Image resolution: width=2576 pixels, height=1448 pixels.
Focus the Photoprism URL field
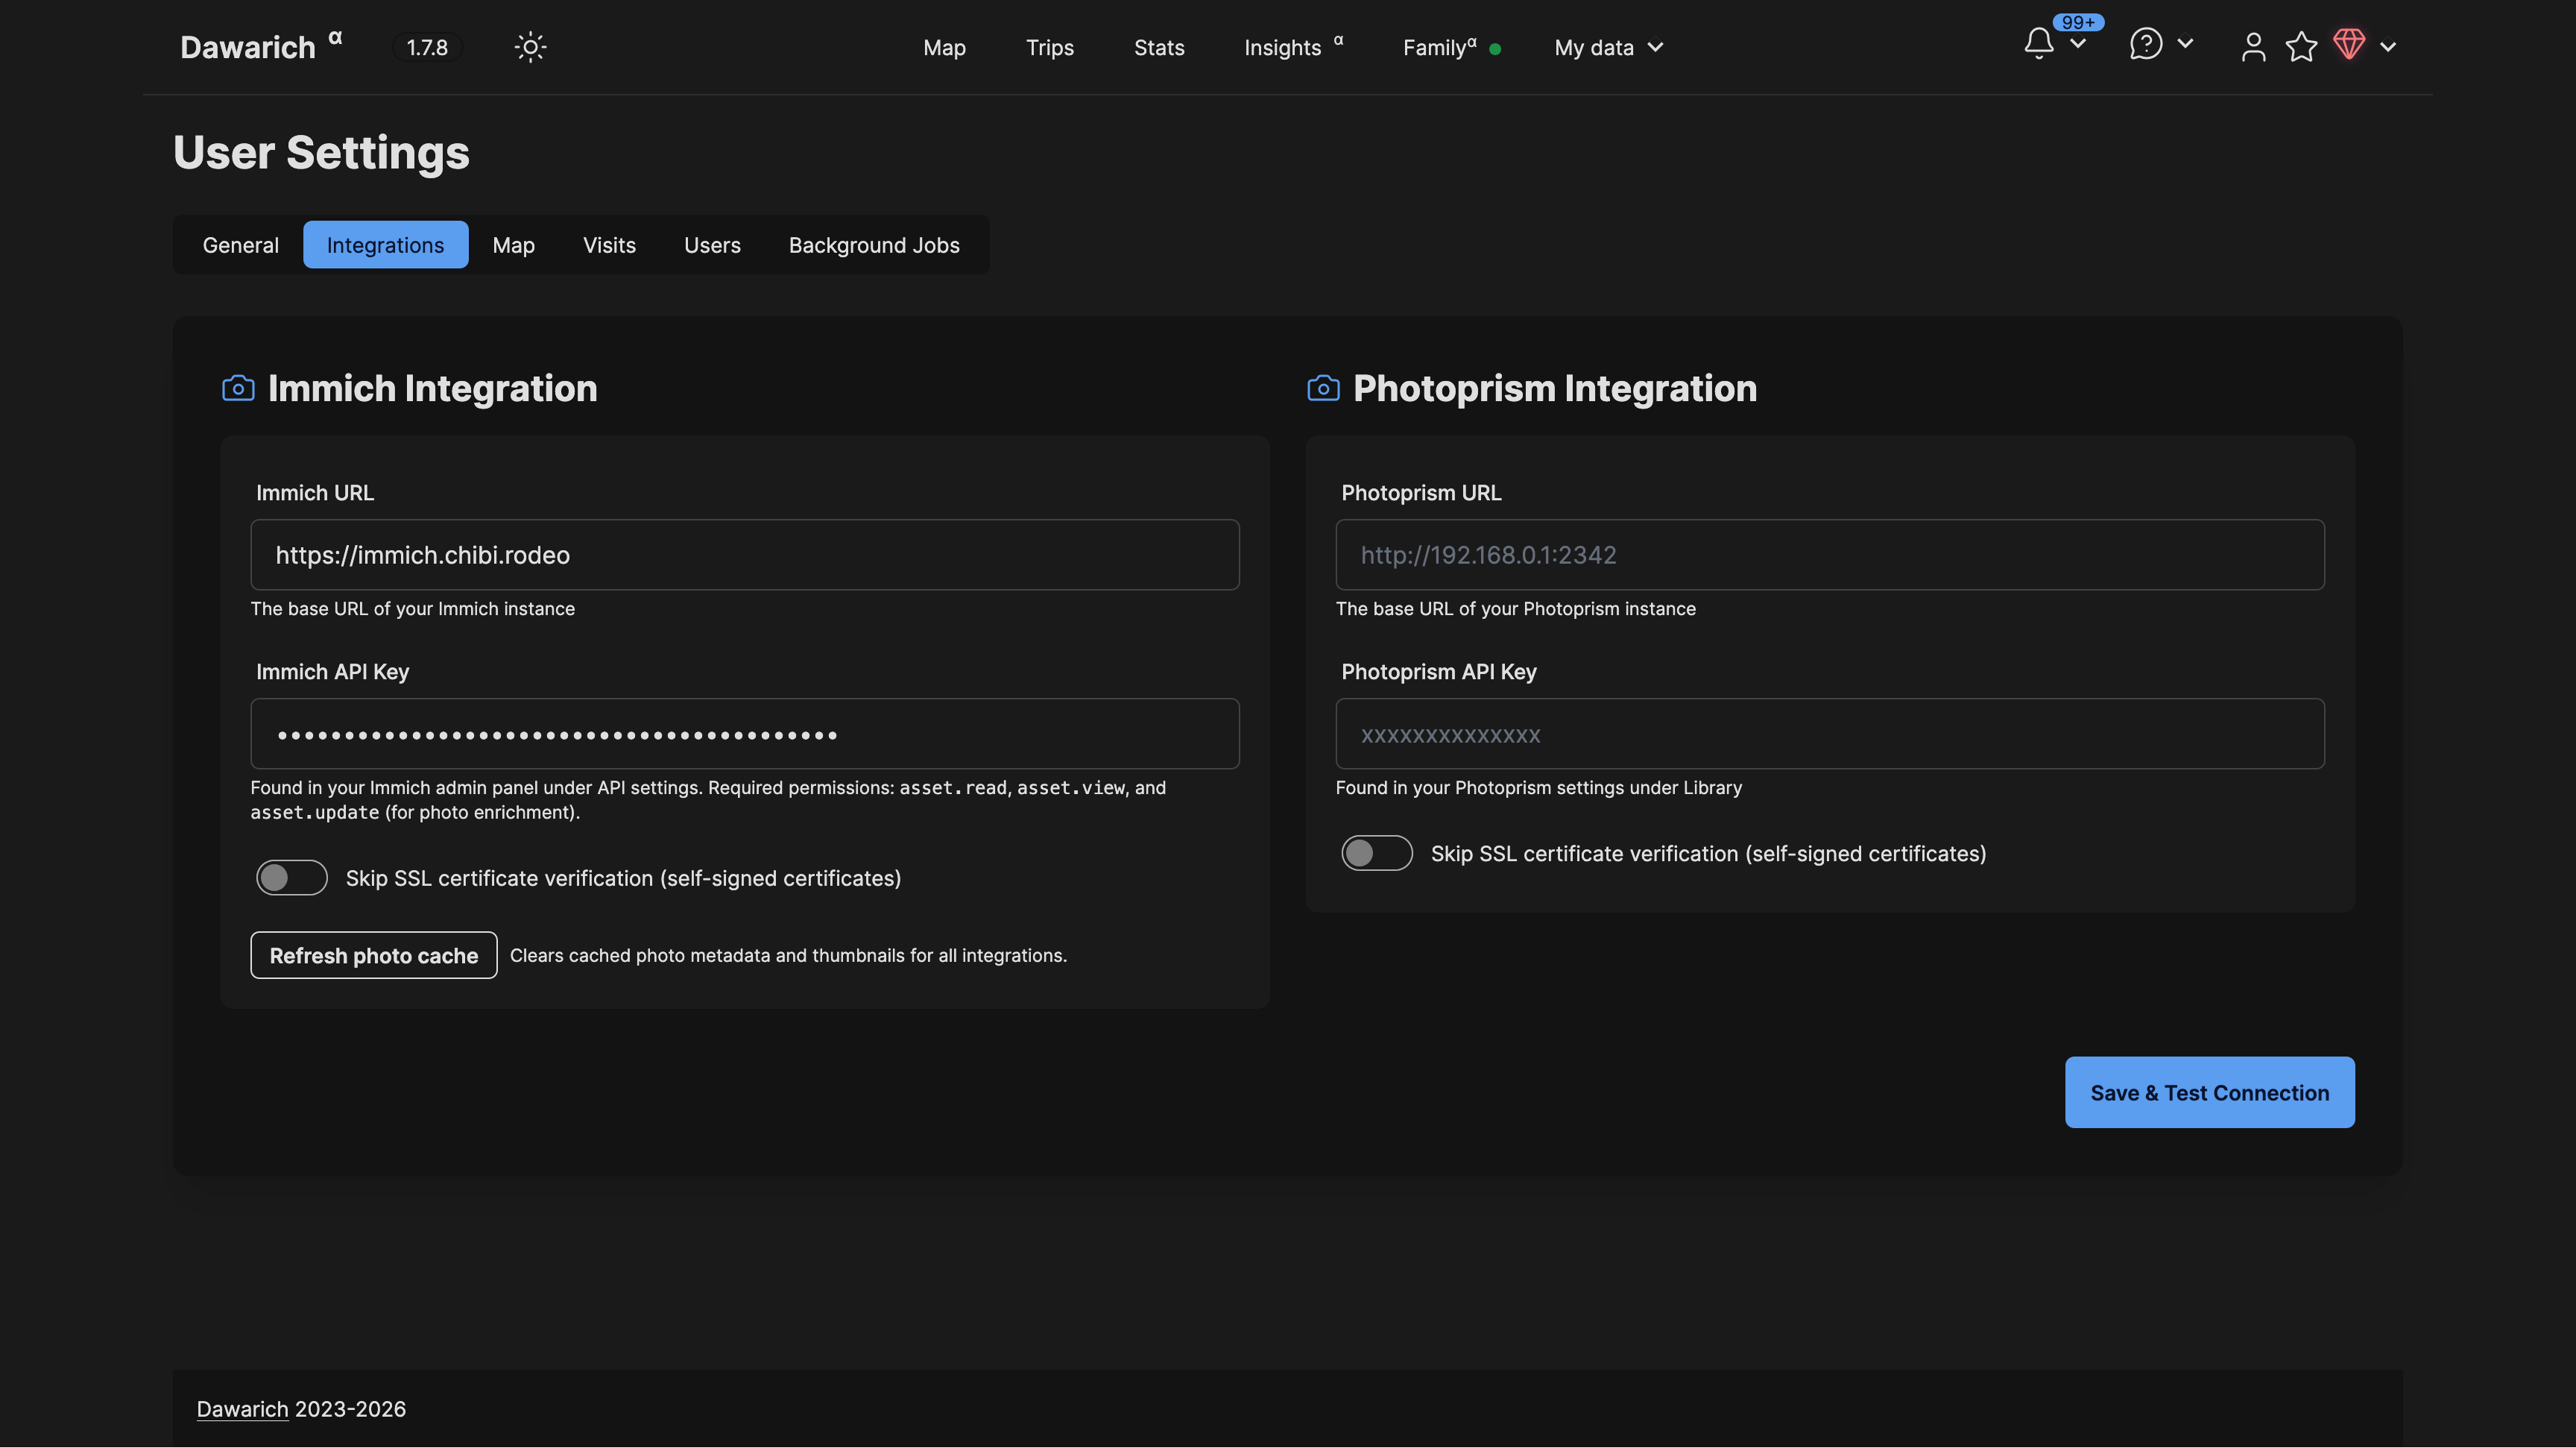[x=1830, y=554]
